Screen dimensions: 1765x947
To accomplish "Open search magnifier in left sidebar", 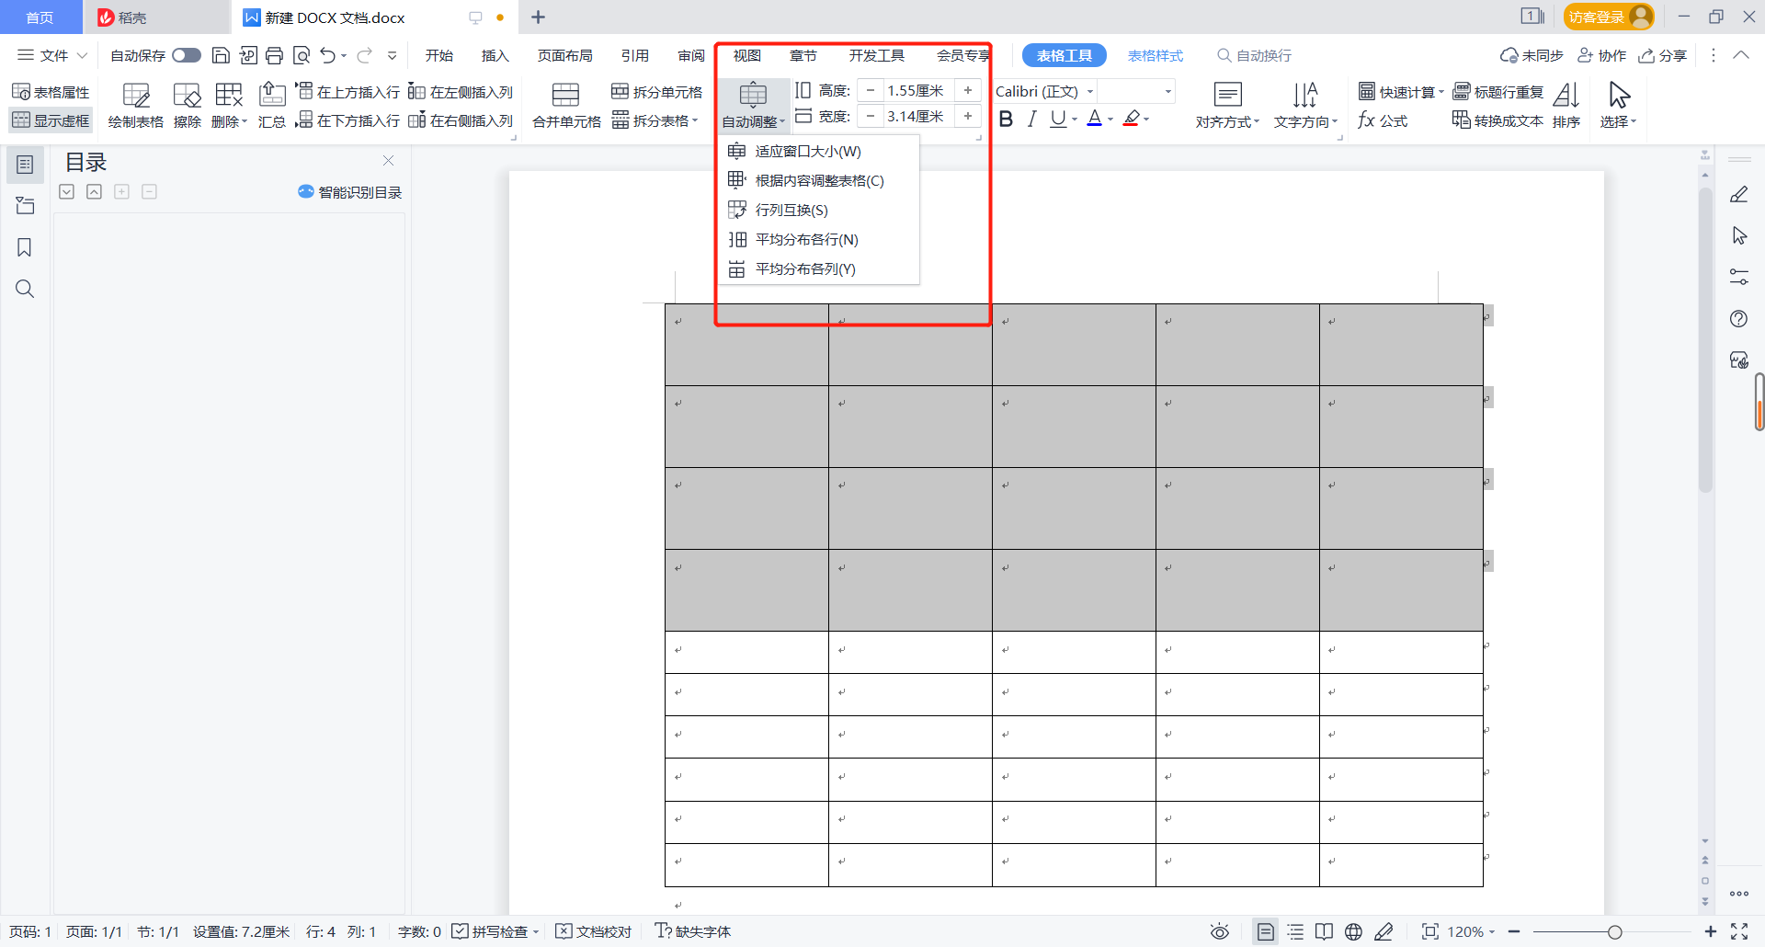I will point(25,289).
